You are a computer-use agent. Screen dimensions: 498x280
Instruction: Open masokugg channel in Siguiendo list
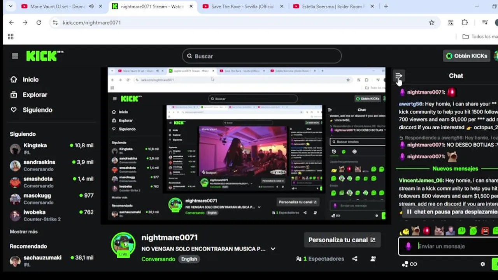click(x=51, y=199)
